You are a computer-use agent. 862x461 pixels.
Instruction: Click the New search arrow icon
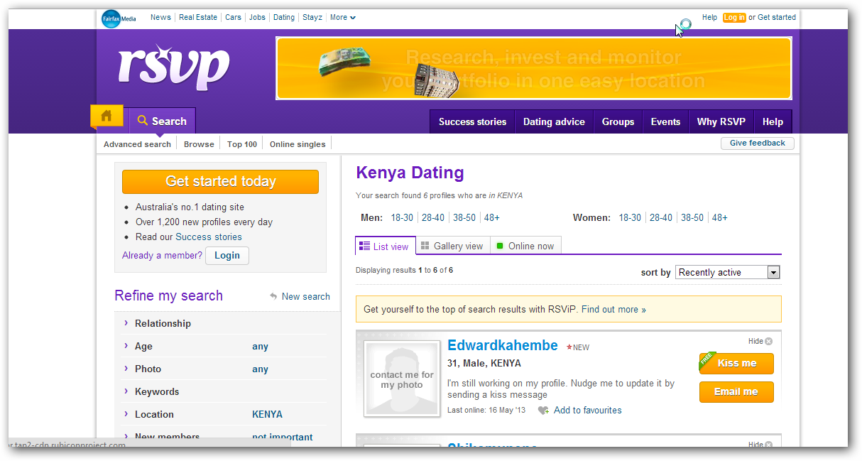tap(273, 297)
